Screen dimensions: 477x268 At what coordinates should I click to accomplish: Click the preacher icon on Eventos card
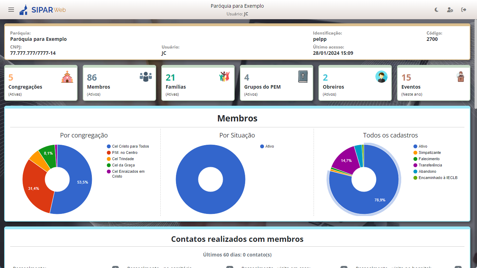(461, 77)
